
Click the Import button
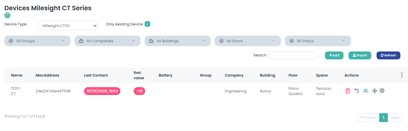360,55
